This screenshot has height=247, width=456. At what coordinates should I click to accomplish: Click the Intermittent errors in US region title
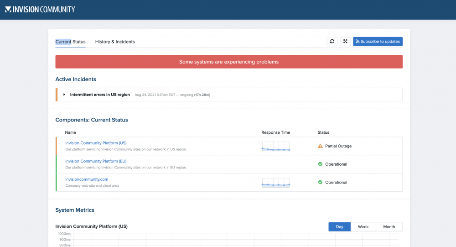tap(100, 95)
